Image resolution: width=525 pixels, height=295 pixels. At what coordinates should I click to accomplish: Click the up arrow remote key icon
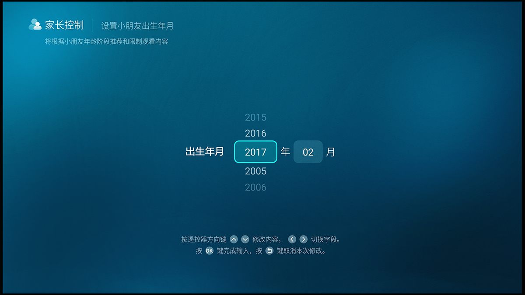[234, 239]
